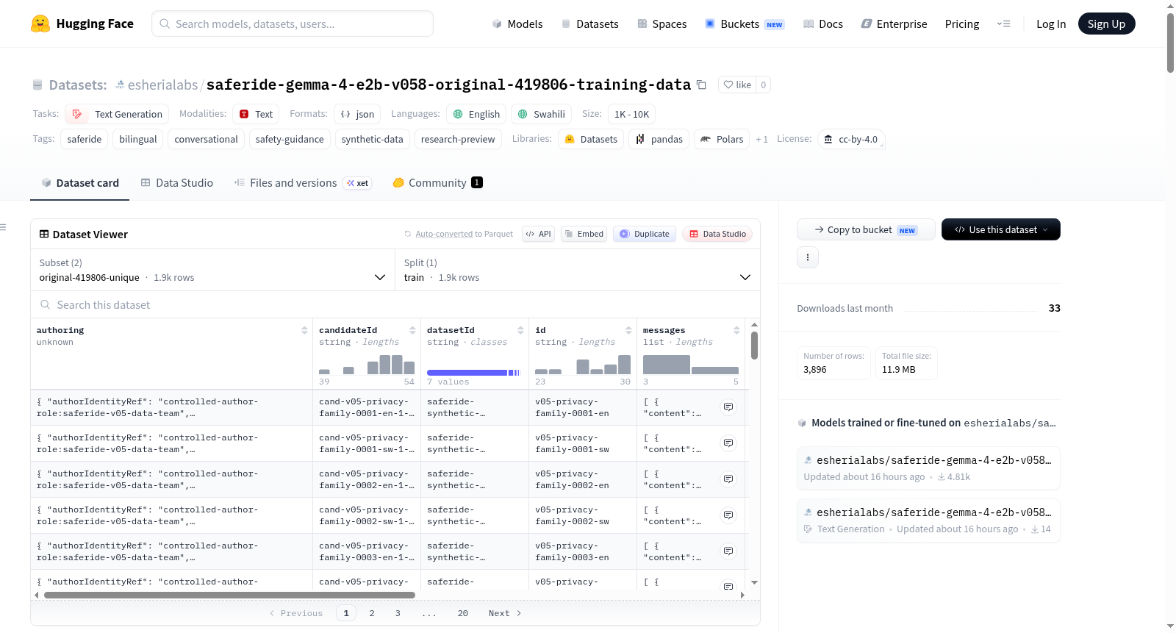This screenshot has width=1176, height=633.
Task: Toggle the left sidebar menu icon
Action: pos(4,227)
